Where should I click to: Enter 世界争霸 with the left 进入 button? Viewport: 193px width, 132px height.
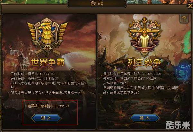[x=46, y=118]
